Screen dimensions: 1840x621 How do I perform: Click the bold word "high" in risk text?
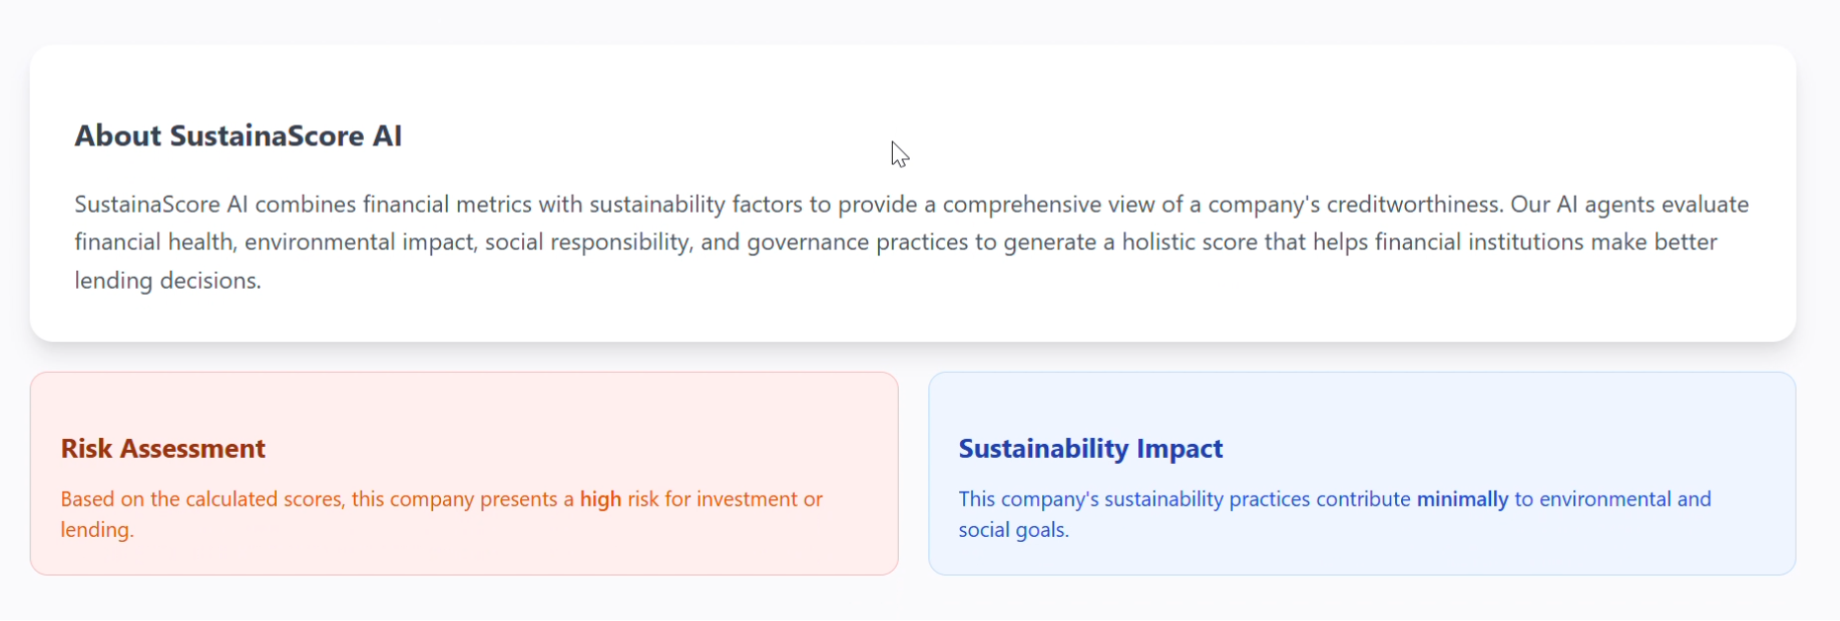click(x=600, y=499)
